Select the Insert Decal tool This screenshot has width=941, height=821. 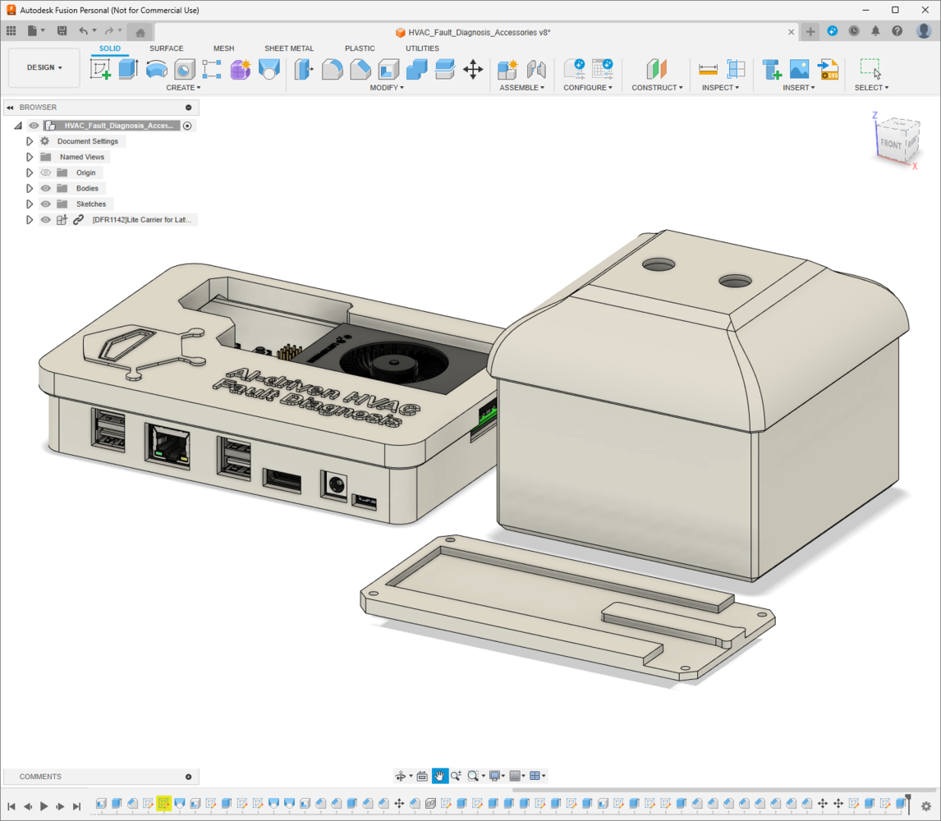pos(800,69)
